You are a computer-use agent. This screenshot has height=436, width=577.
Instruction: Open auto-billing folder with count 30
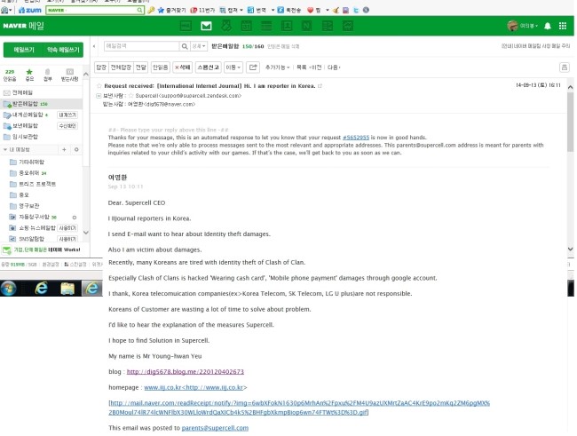pyautogui.click(x=37, y=217)
